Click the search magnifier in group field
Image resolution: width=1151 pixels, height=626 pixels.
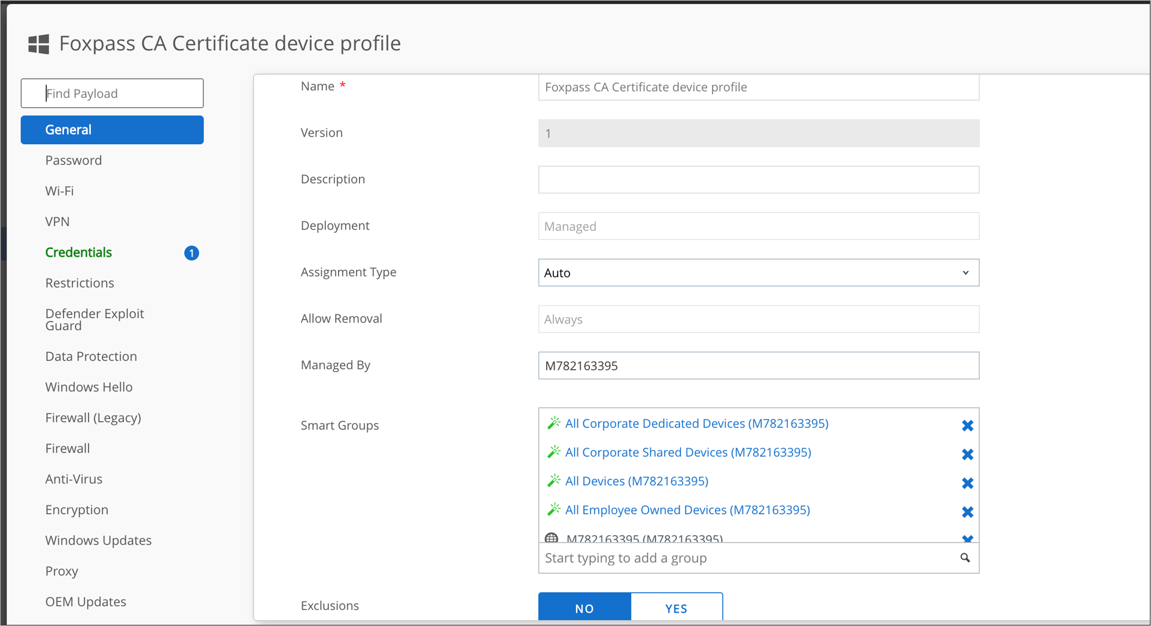(x=965, y=558)
